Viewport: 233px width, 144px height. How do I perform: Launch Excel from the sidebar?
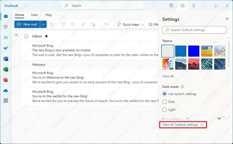[x=6, y=69]
